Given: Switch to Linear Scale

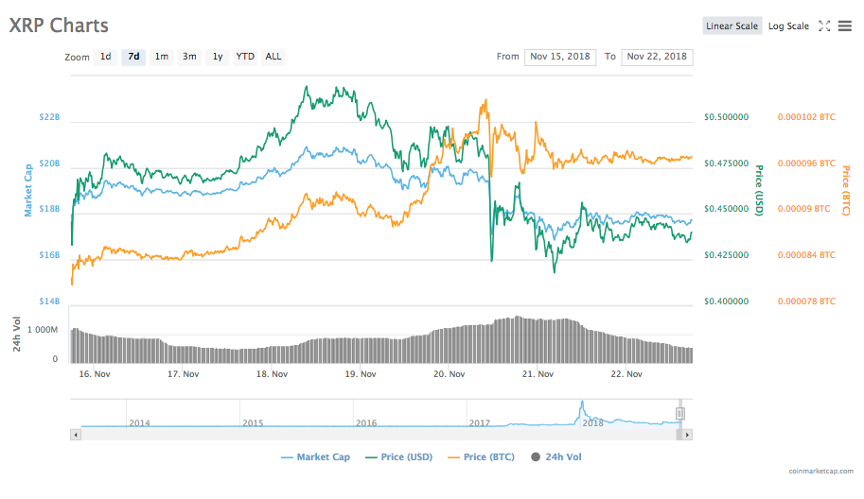Looking at the screenshot, I should (732, 26).
